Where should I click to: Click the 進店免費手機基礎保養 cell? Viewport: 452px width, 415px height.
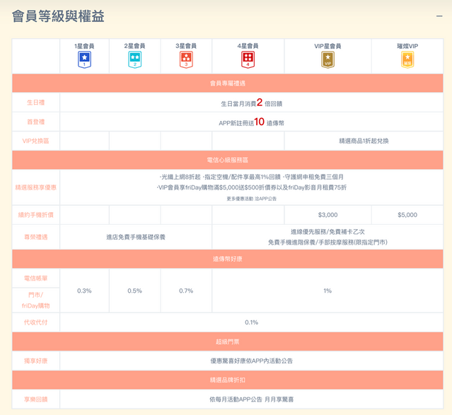coord(136,237)
